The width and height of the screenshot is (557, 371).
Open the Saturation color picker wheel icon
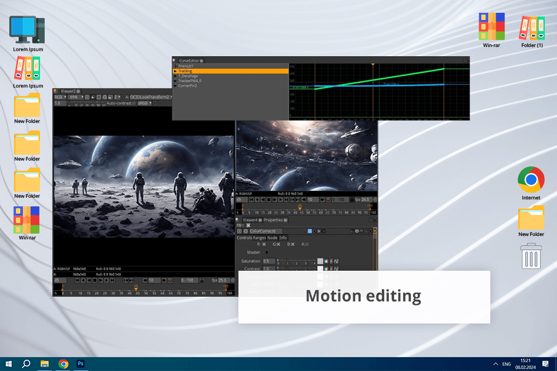click(x=326, y=261)
